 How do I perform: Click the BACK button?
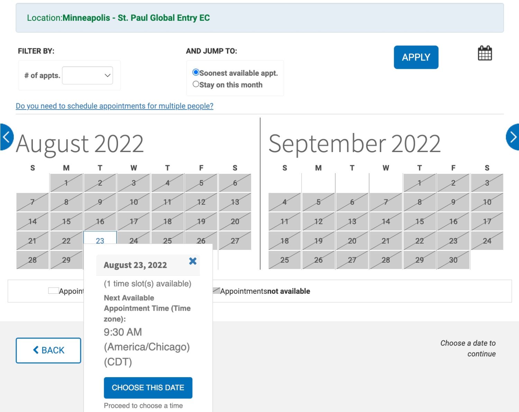pos(48,350)
